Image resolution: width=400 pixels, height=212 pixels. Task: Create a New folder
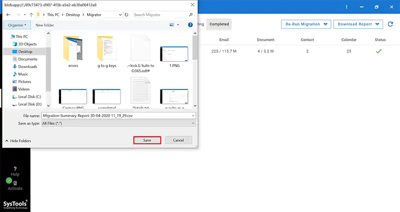(44, 25)
